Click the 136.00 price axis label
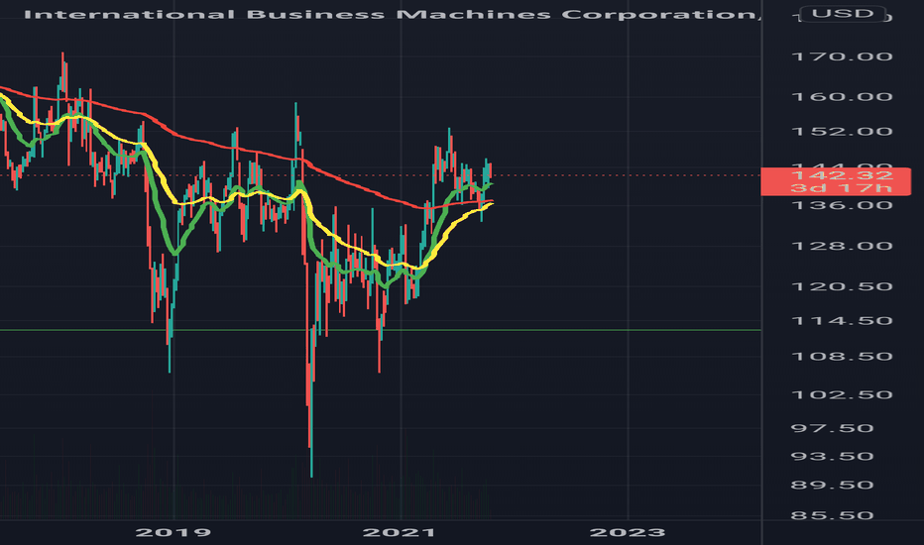Image resolution: width=924 pixels, height=545 pixels. [842, 205]
